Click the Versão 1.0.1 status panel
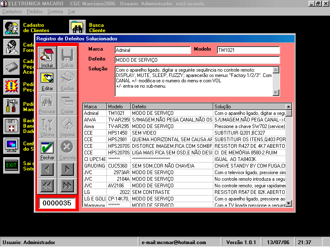Viewport: 330px width, 247px height. pyautogui.click(x=241, y=242)
